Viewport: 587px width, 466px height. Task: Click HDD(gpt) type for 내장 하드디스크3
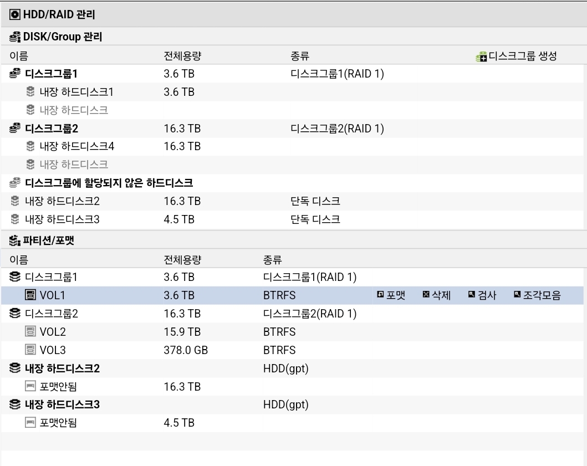coord(285,404)
